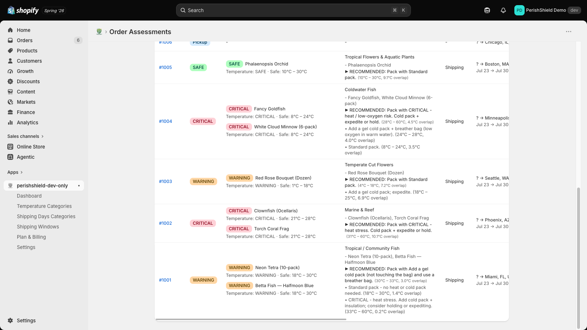Open Shipping Windows page
This screenshot has width=587, height=330.
(x=38, y=227)
